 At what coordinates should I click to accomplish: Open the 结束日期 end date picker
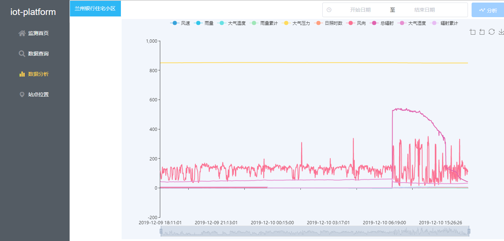click(424, 10)
